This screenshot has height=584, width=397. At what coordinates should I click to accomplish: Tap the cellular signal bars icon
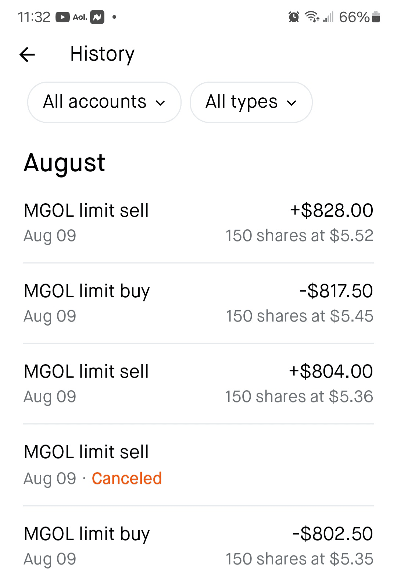pyautogui.click(x=328, y=17)
